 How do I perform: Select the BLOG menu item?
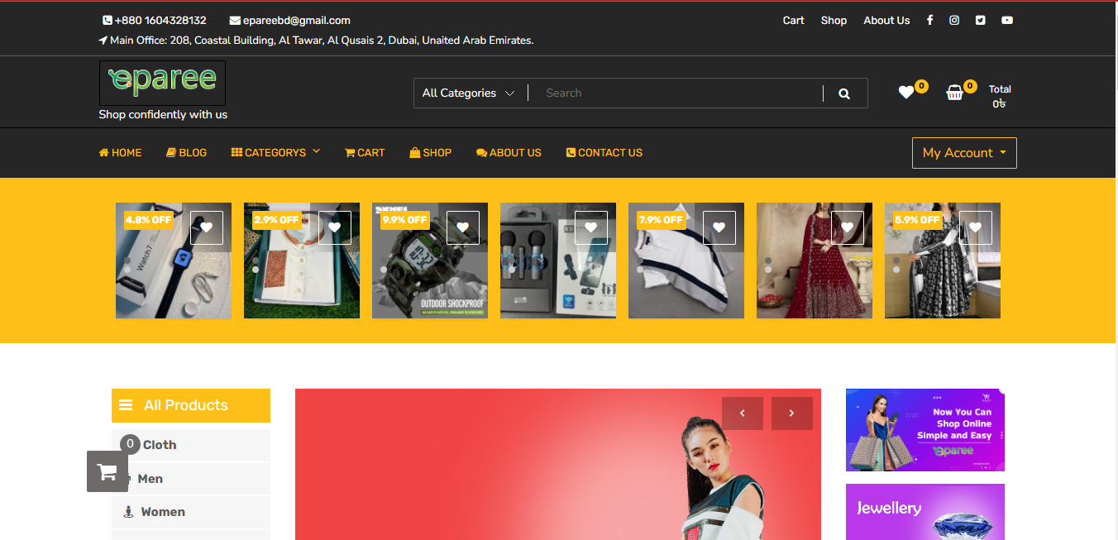click(x=186, y=152)
